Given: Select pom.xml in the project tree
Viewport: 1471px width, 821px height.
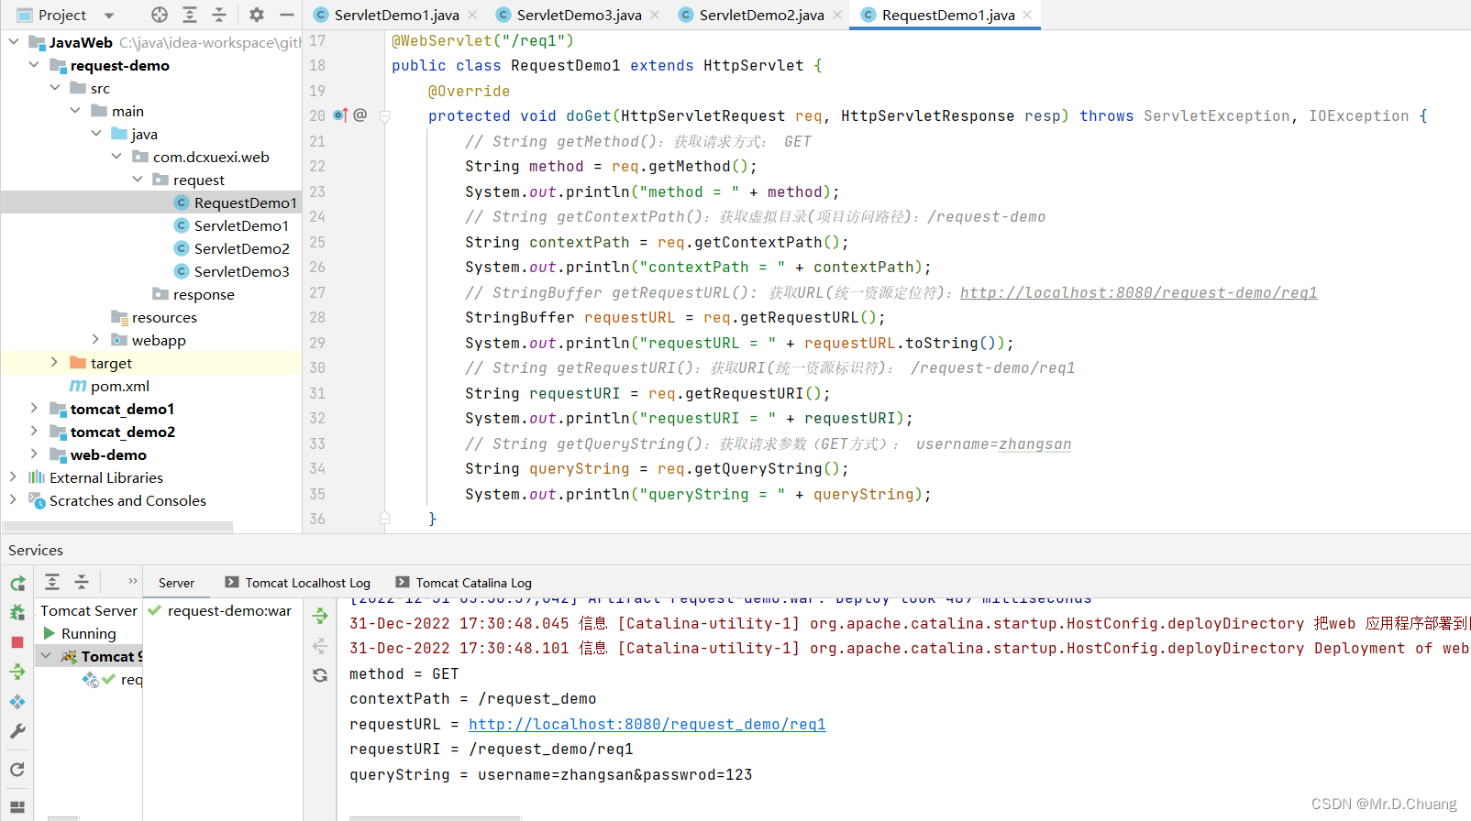Looking at the screenshot, I should [119, 386].
